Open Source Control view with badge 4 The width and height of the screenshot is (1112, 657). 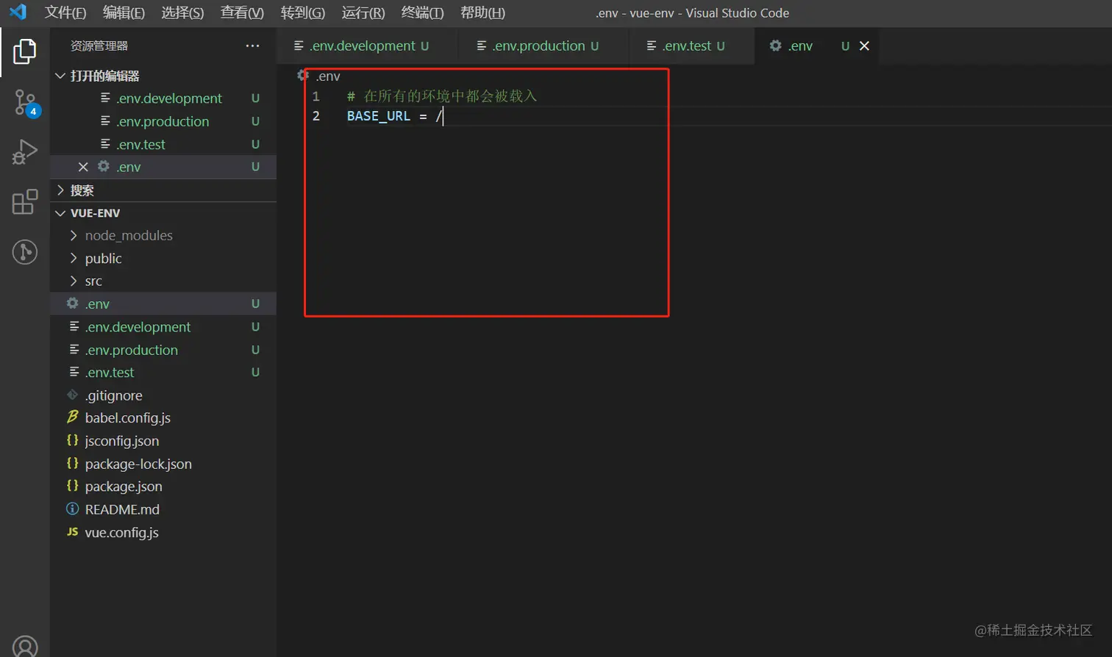pos(25,103)
